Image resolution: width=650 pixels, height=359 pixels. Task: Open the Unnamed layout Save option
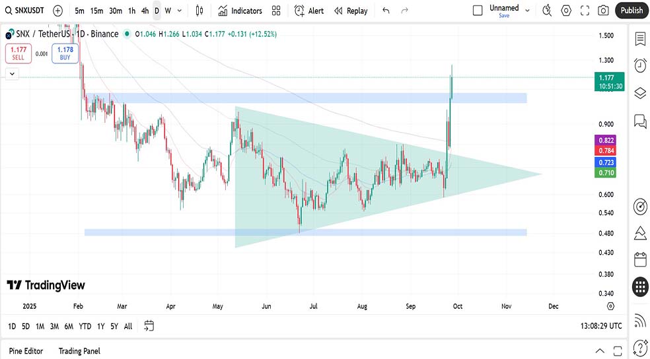[x=504, y=16]
